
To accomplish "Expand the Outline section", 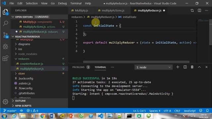I will point(39,101).
